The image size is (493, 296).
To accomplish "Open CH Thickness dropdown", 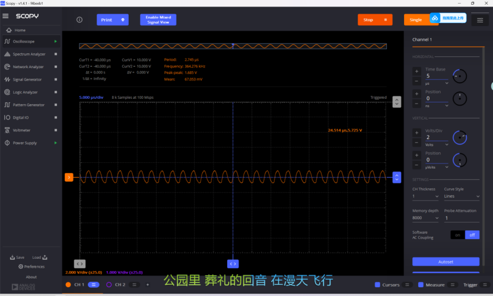I will pos(425,197).
